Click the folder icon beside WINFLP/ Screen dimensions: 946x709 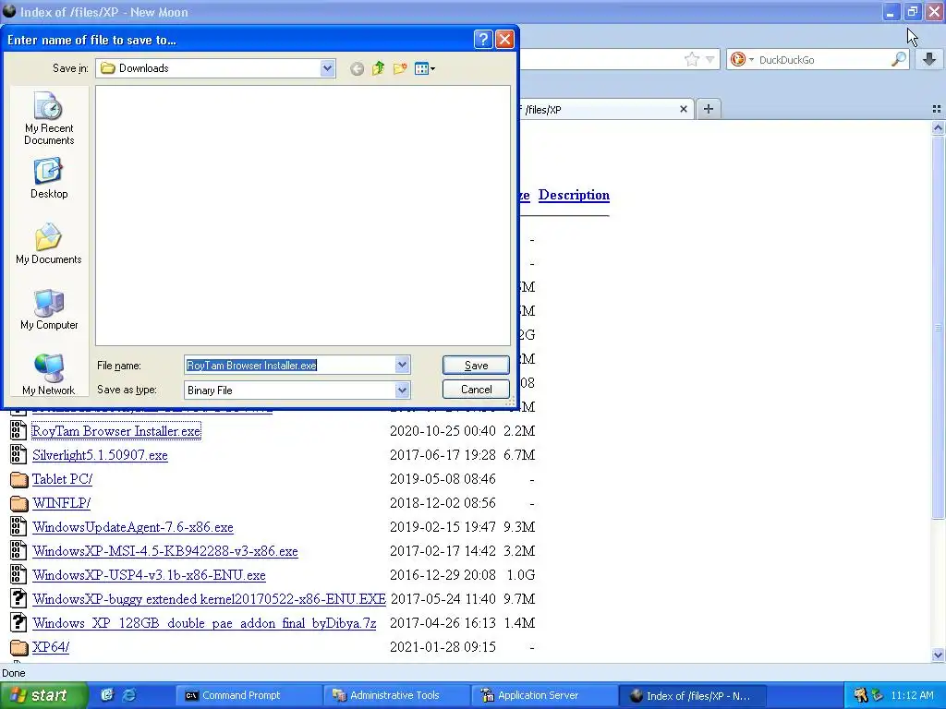pos(19,503)
